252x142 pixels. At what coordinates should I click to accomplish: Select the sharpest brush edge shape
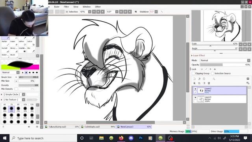pos(23,73)
